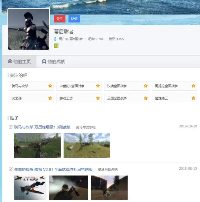Image resolution: width=200 pixels, height=202 pixels.
Task: Click the star icon beside 游戏工坊
Action: pos(98,98)
